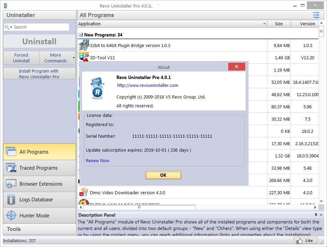This screenshot has width=327, height=247.
Task: Click the vertical scrollbar thumb
Action: tap(321, 31)
